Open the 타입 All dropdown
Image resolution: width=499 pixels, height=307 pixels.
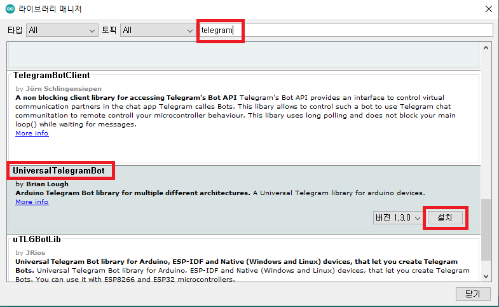(x=62, y=31)
